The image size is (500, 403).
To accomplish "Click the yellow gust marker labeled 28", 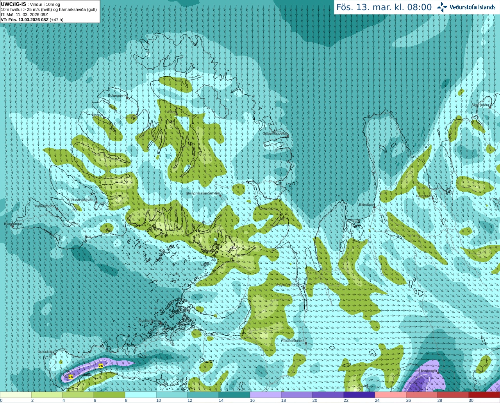I will point(71,377).
